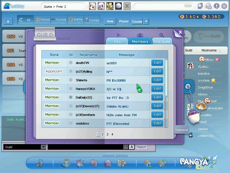Click the member list scrollbar
Image resolution: width=230 pixels, height=173 pixels.
click(x=166, y=78)
